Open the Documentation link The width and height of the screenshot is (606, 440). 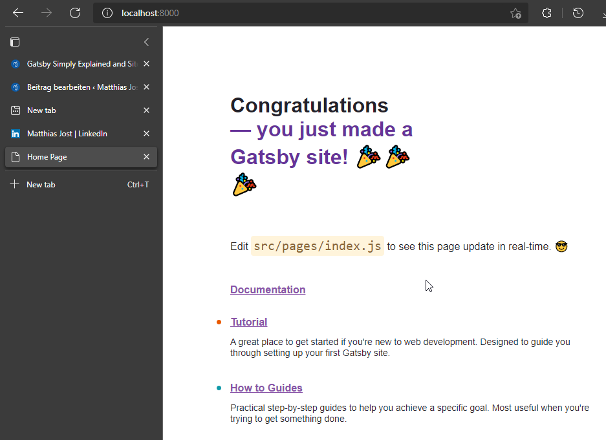[268, 289]
